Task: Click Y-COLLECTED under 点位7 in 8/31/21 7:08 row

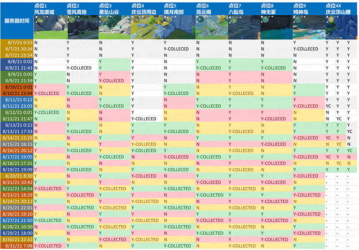Action: point(242,246)
